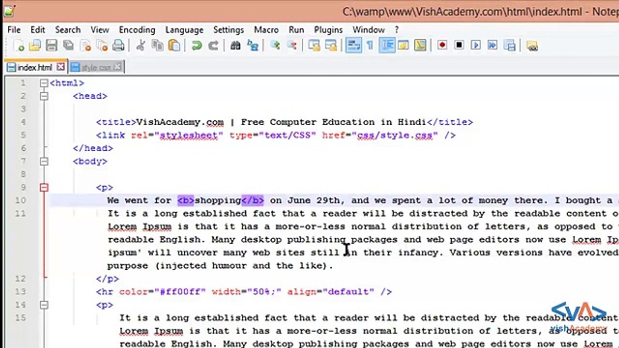Screen dimensions: 619x348
Task: Click the highlighted opening <b> tag
Action: (x=186, y=201)
